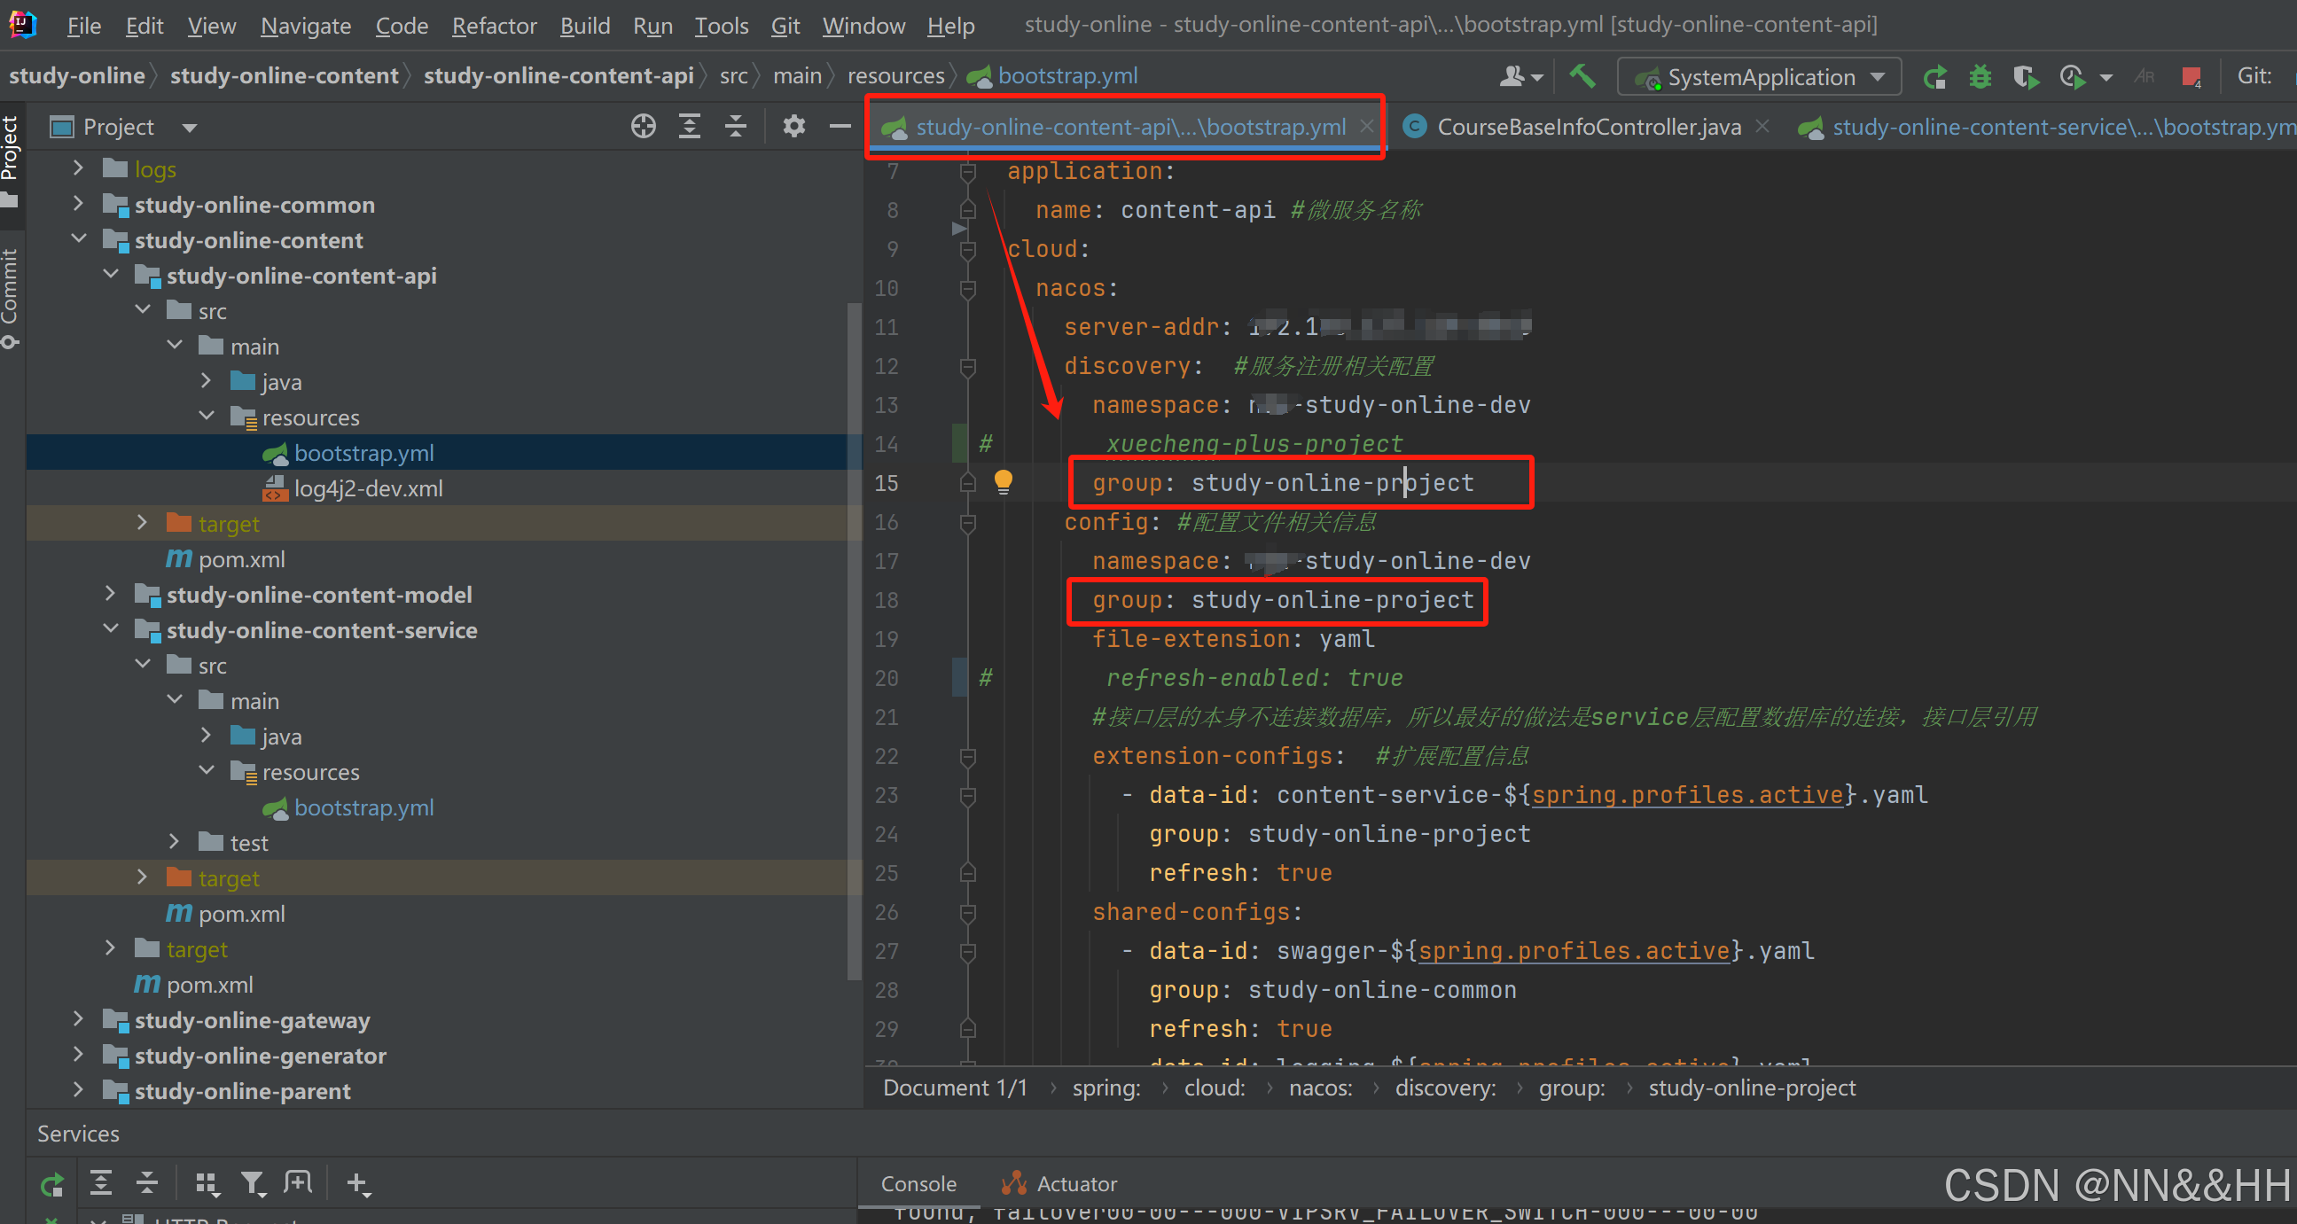This screenshot has width=2297, height=1224.
Task: Run with Coverage shield icon
Action: [2025, 78]
